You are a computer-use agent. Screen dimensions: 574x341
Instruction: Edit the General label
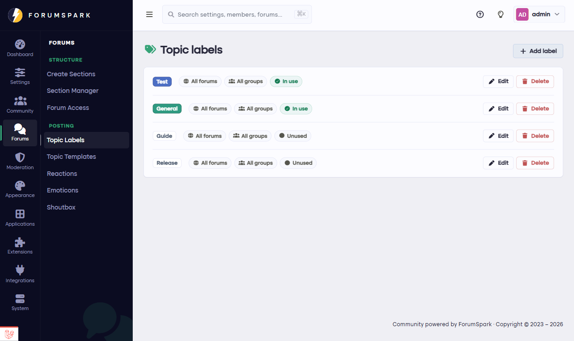pyautogui.click(x=498, y=109)
